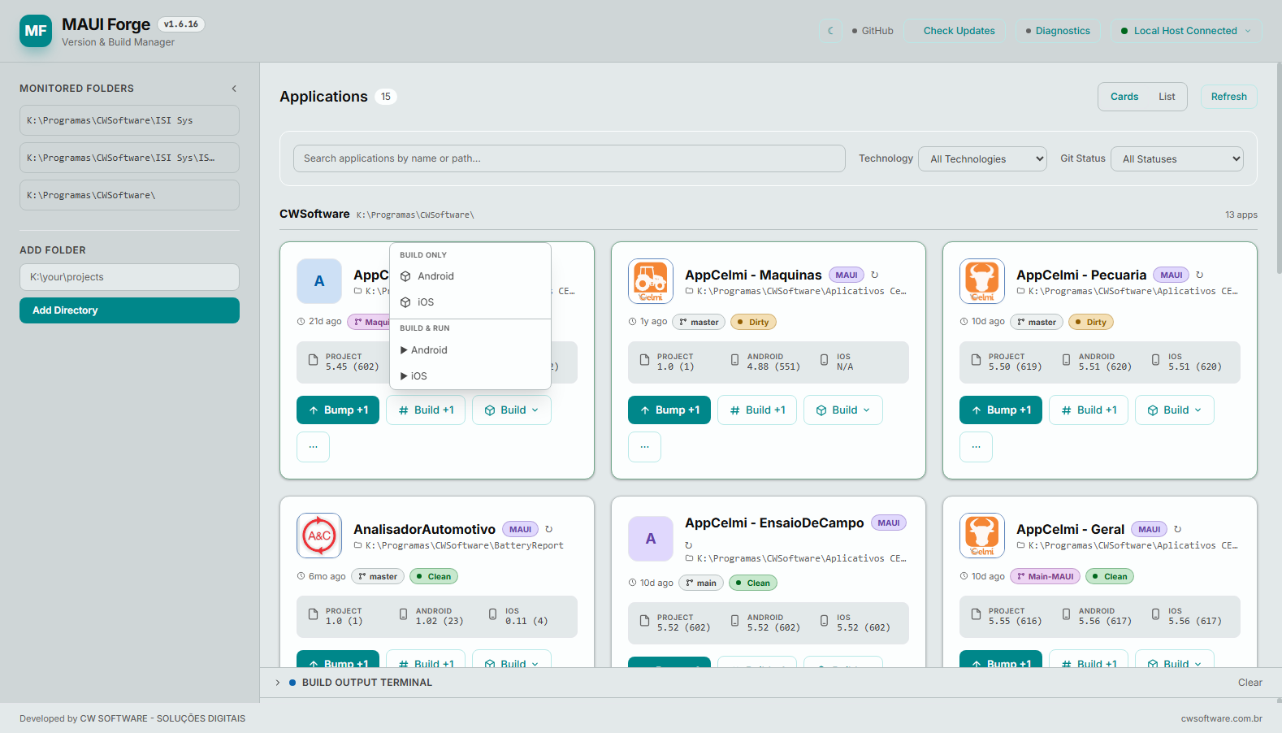The image size is (1282, 733).
Task: Toggle the Build dropdown on first app card
Action: click(512, 410)
